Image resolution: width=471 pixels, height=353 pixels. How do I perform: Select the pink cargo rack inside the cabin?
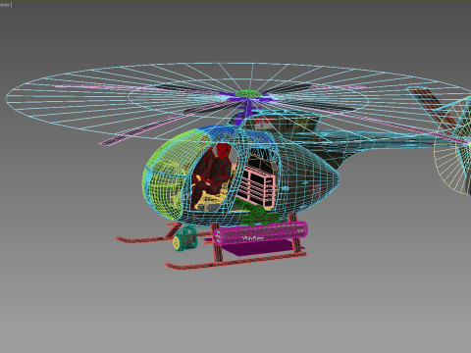coord(256,186)
